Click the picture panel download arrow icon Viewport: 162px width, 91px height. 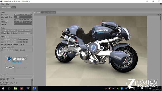(160, 15)
